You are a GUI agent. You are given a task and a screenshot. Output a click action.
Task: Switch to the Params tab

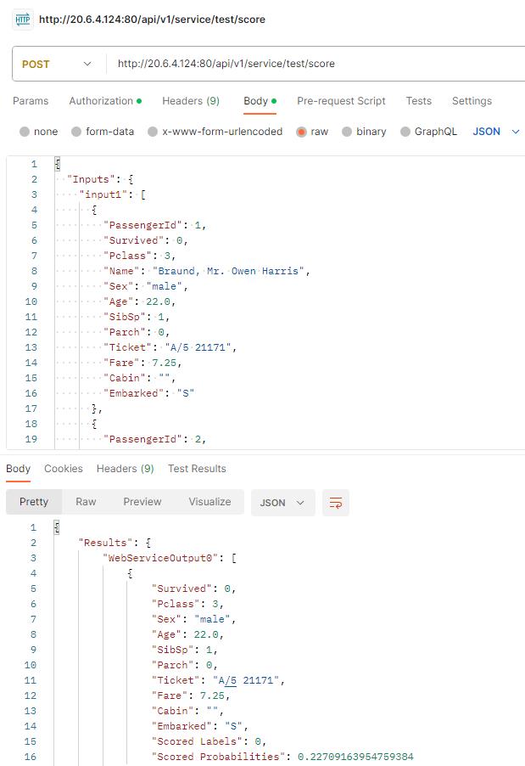[x=31, y=101]
